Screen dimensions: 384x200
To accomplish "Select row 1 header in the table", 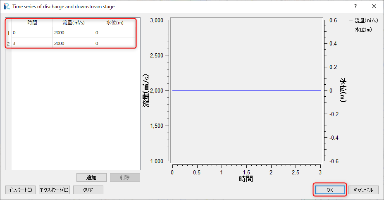I will [8, 33].
